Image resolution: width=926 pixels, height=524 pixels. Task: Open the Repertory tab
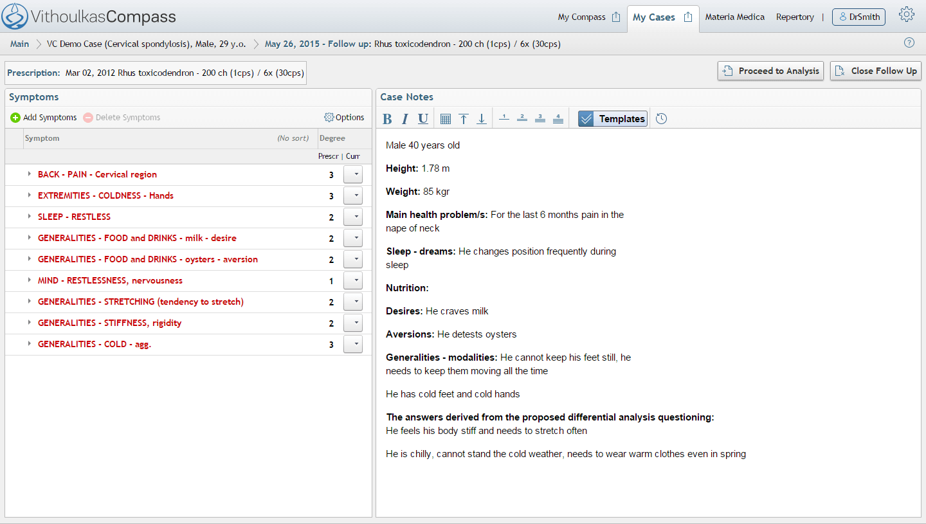(x=795, y=17)
